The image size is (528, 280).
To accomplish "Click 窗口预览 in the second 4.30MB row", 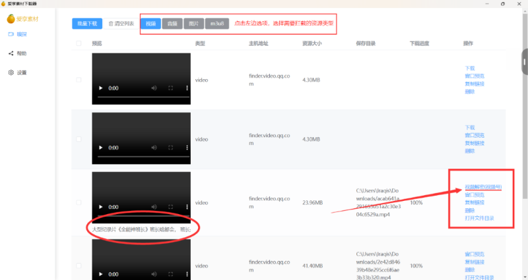I will (475, 135).
